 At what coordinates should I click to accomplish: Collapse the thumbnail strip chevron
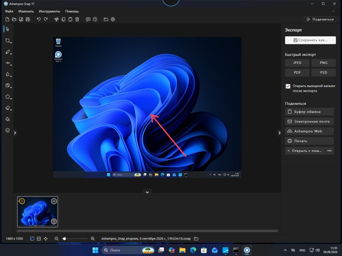tap(147, 192)
